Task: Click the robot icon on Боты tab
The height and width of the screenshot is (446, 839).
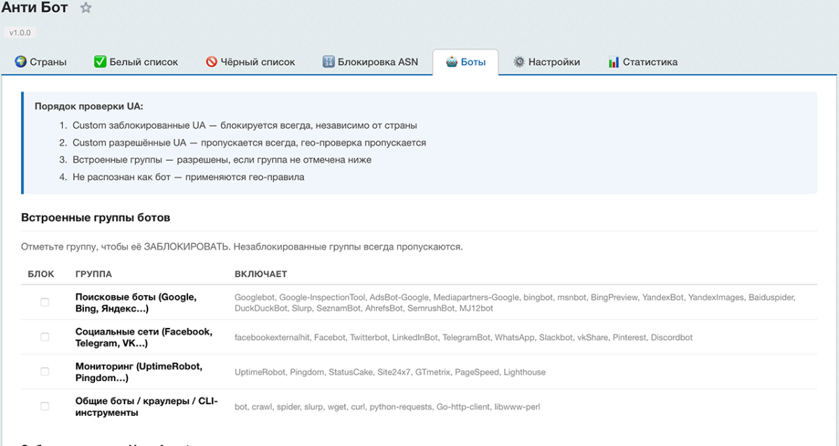Action: 452,62
